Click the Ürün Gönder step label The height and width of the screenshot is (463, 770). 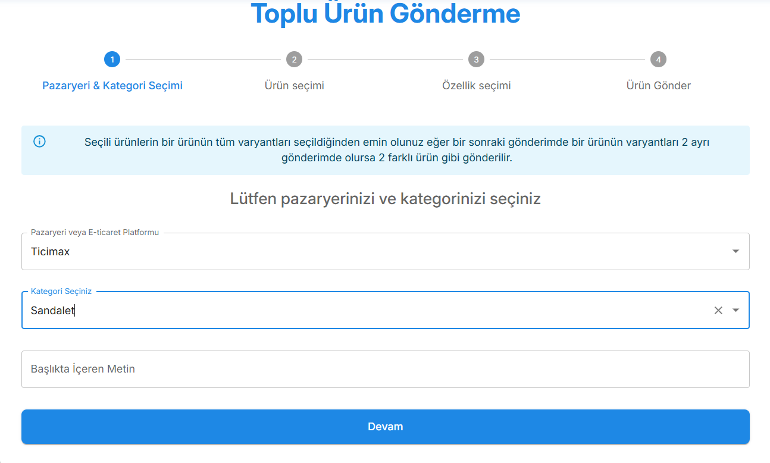pos(658,85)
